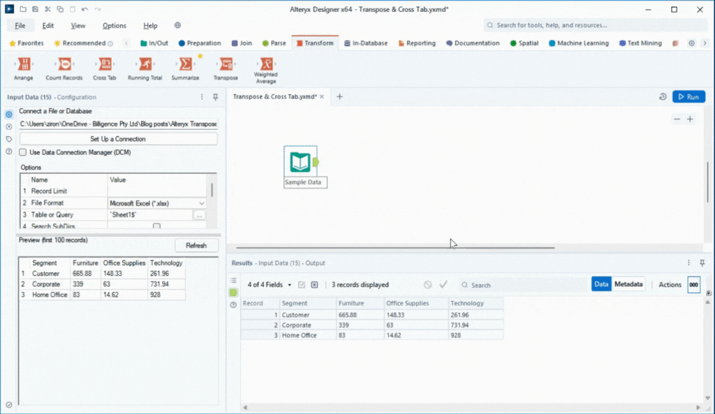Open the help question icon in Configuration sidebar

pyautogui.click(x=8, y=151)
